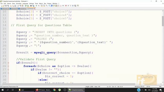Click the Save Recorded Macro toolbar icon
The width and height of the screenshot is (164, 92).
tap(75, 6)
